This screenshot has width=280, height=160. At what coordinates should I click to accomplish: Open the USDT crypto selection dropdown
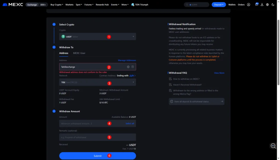tap(98, 37)
